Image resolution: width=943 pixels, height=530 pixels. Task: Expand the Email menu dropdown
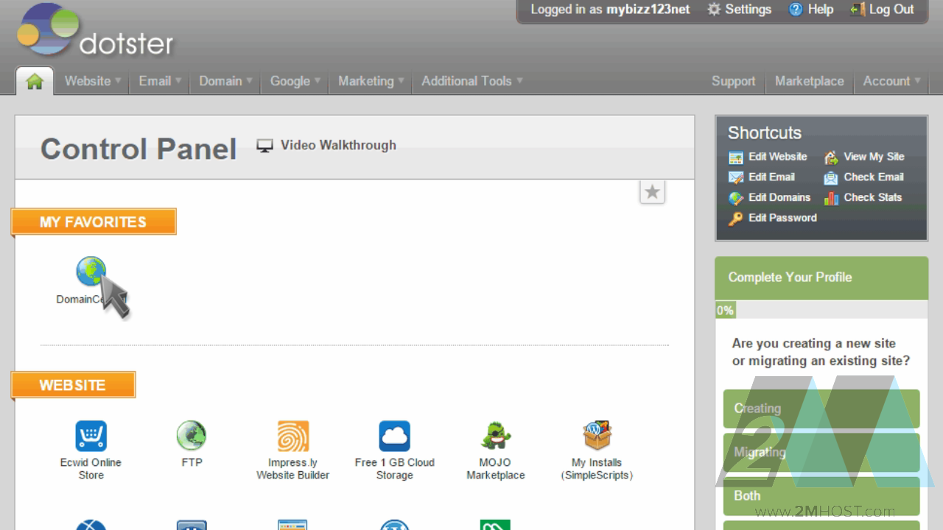(160, 81)
